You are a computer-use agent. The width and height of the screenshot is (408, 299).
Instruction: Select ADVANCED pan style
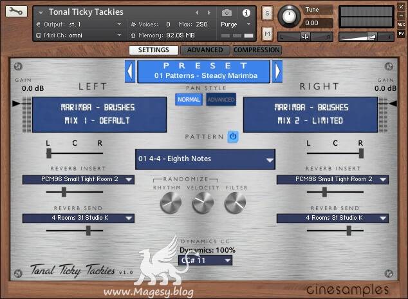click(x=221, y=99)
